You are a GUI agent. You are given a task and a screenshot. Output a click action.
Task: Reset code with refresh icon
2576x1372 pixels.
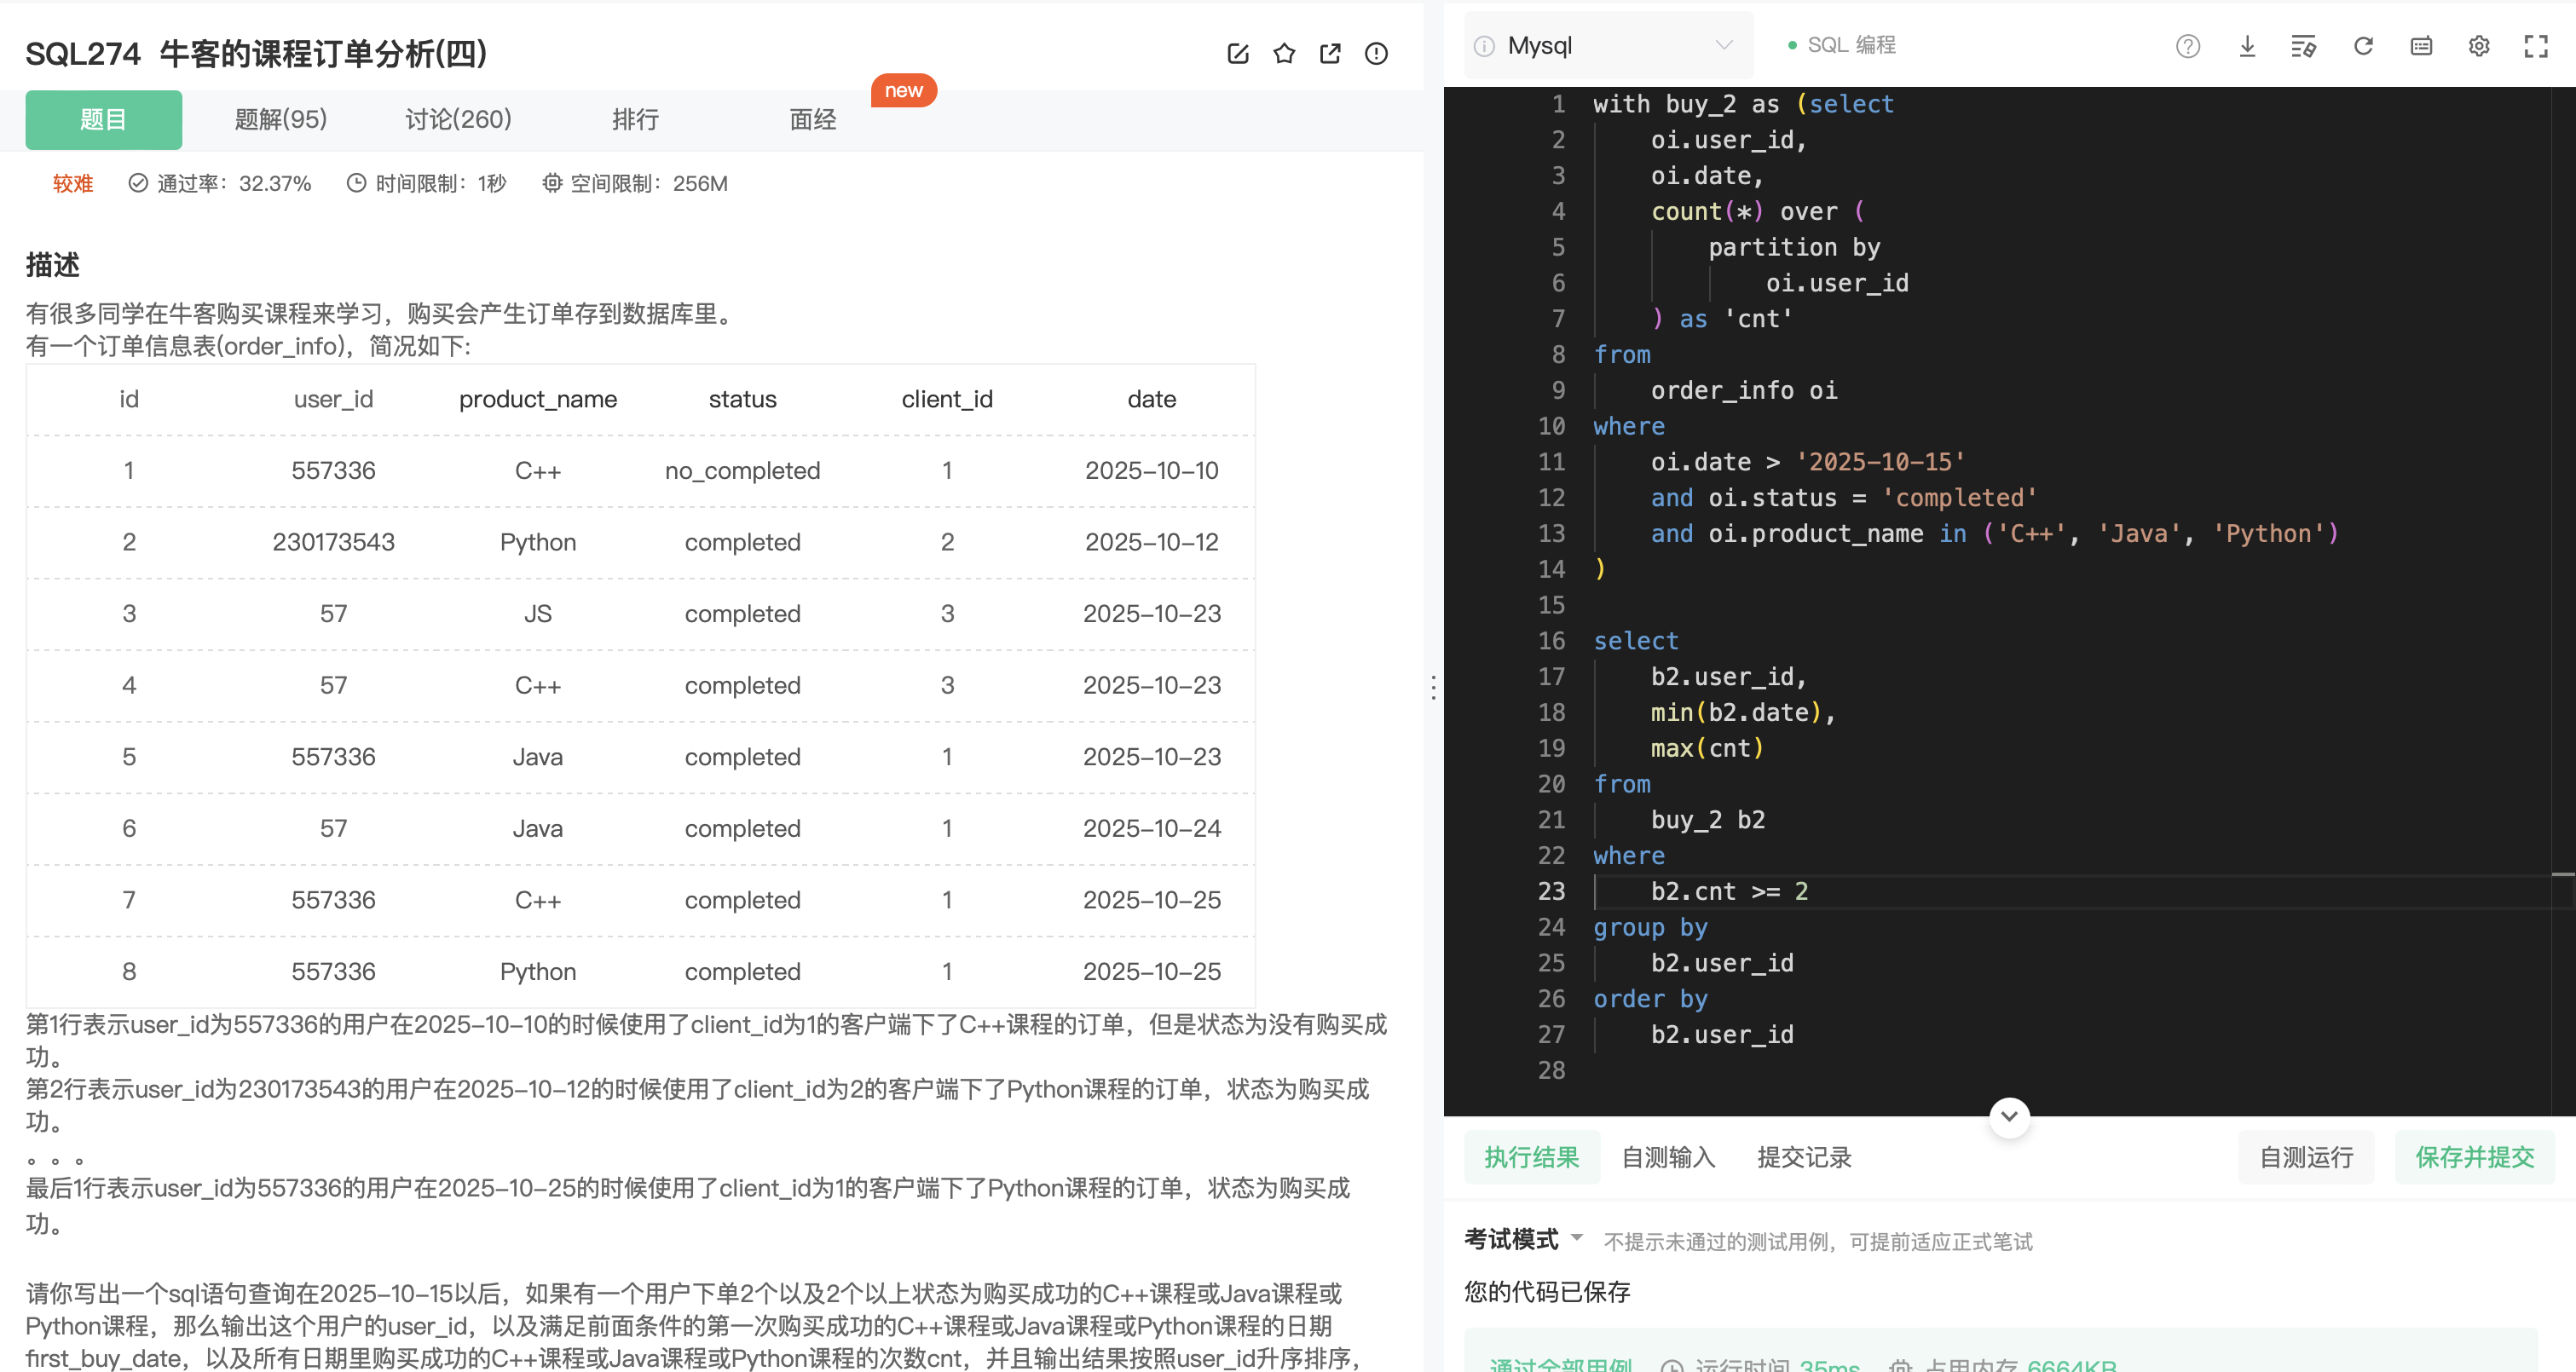point(2363,46)
